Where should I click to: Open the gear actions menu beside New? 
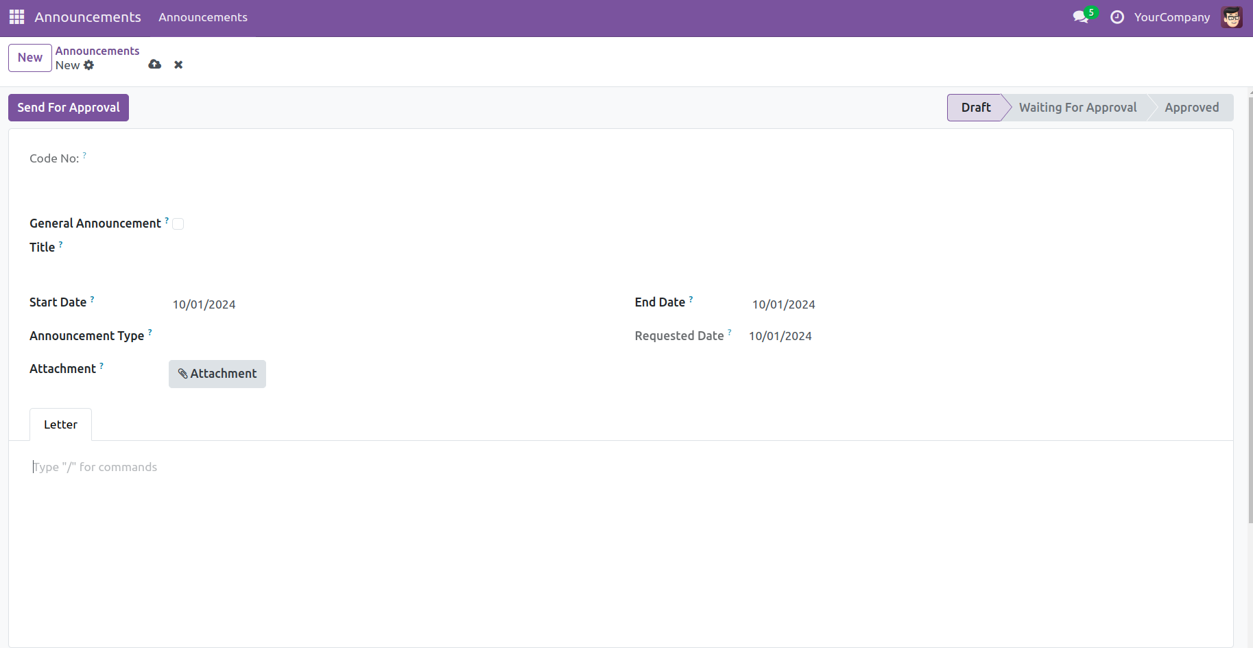88,65
